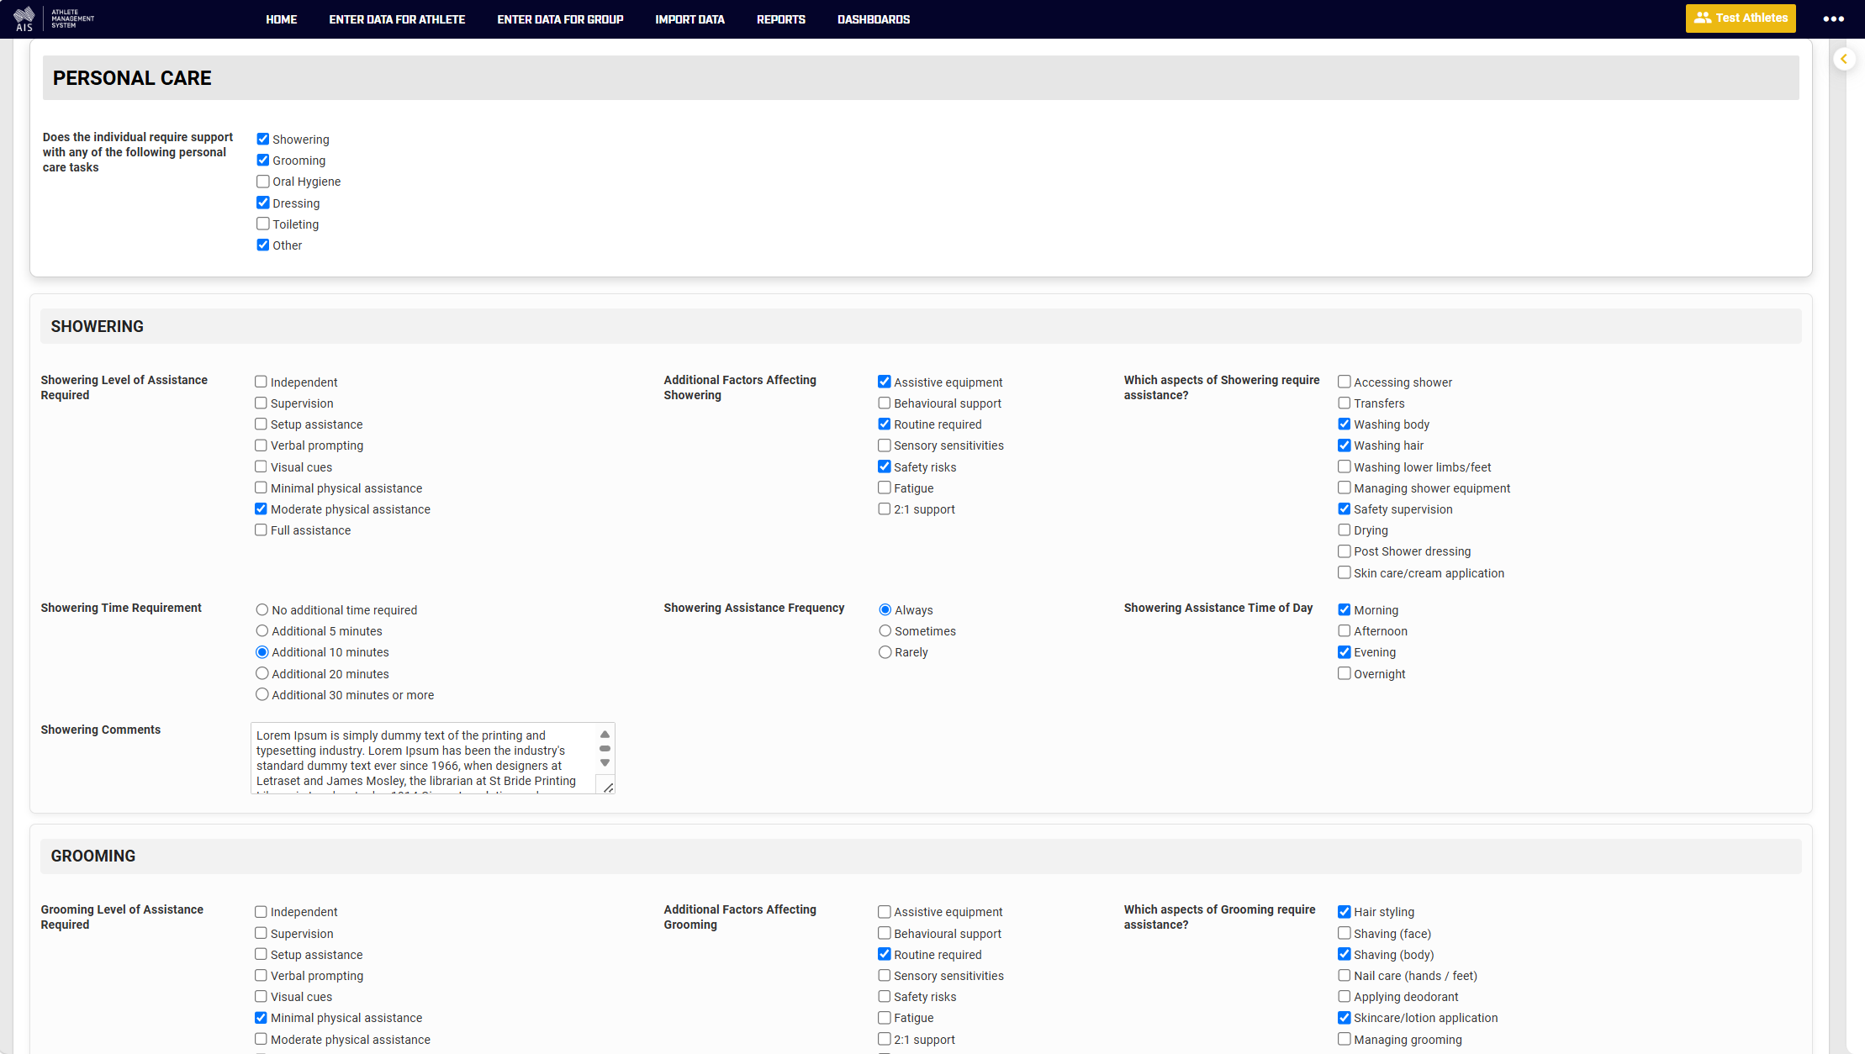The height and width of the screenshot is (1054, 1865).
Task: Uncheck Skincare/lotion application checkbox
Action: click(x=1345, y=1017)
